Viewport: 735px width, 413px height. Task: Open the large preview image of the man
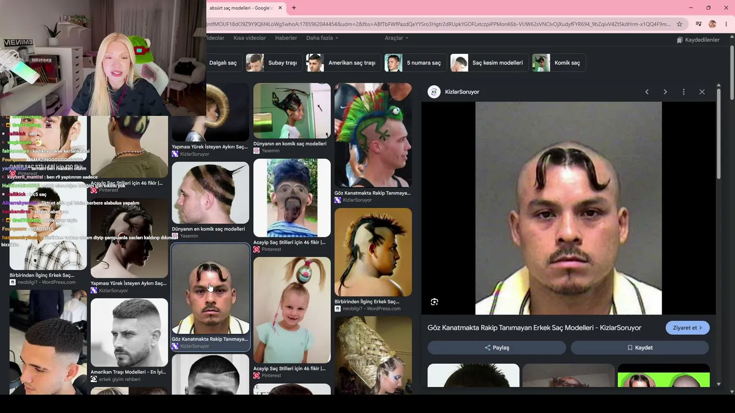(568, 208)
